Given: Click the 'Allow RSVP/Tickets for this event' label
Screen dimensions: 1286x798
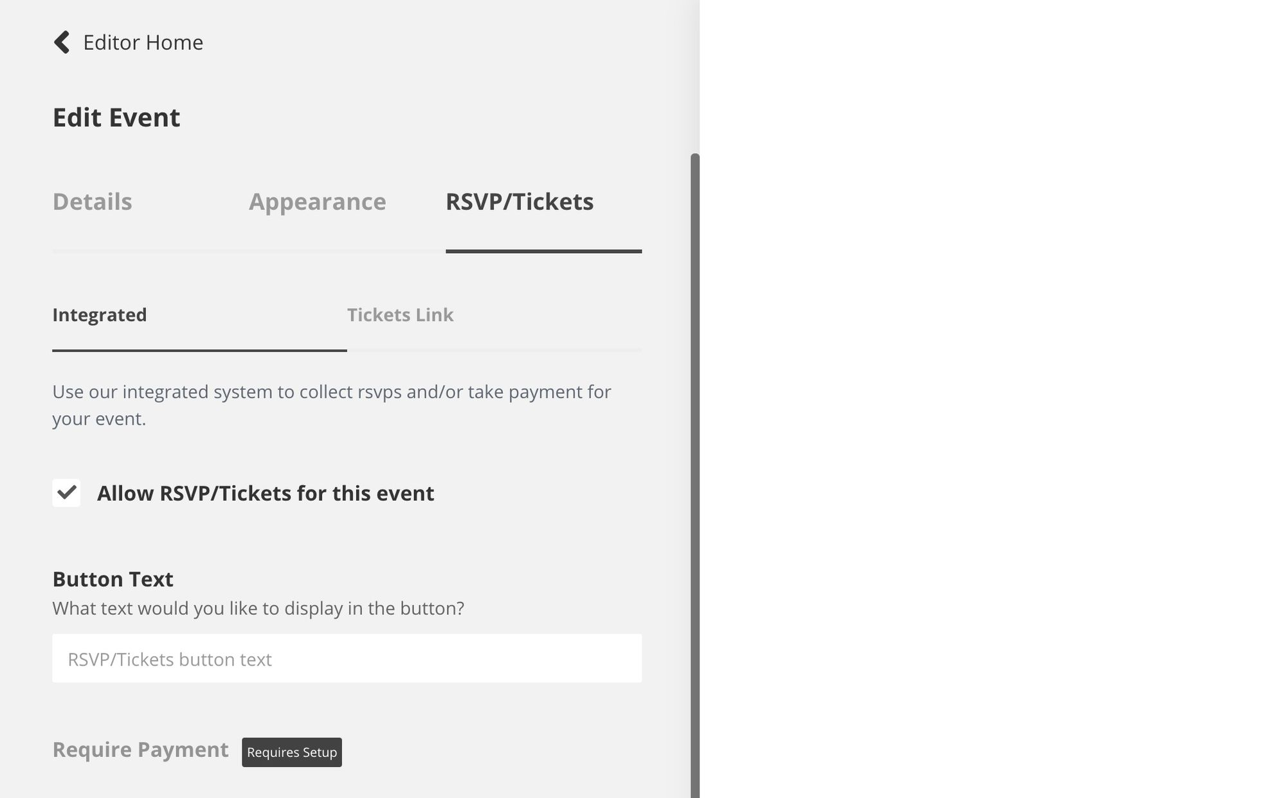Looking at the screenshot, I should (265, 493).
